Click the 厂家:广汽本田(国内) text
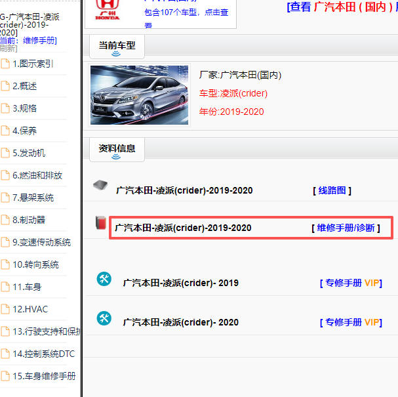This screenshot has width=398, height=397. pos(240,75)
